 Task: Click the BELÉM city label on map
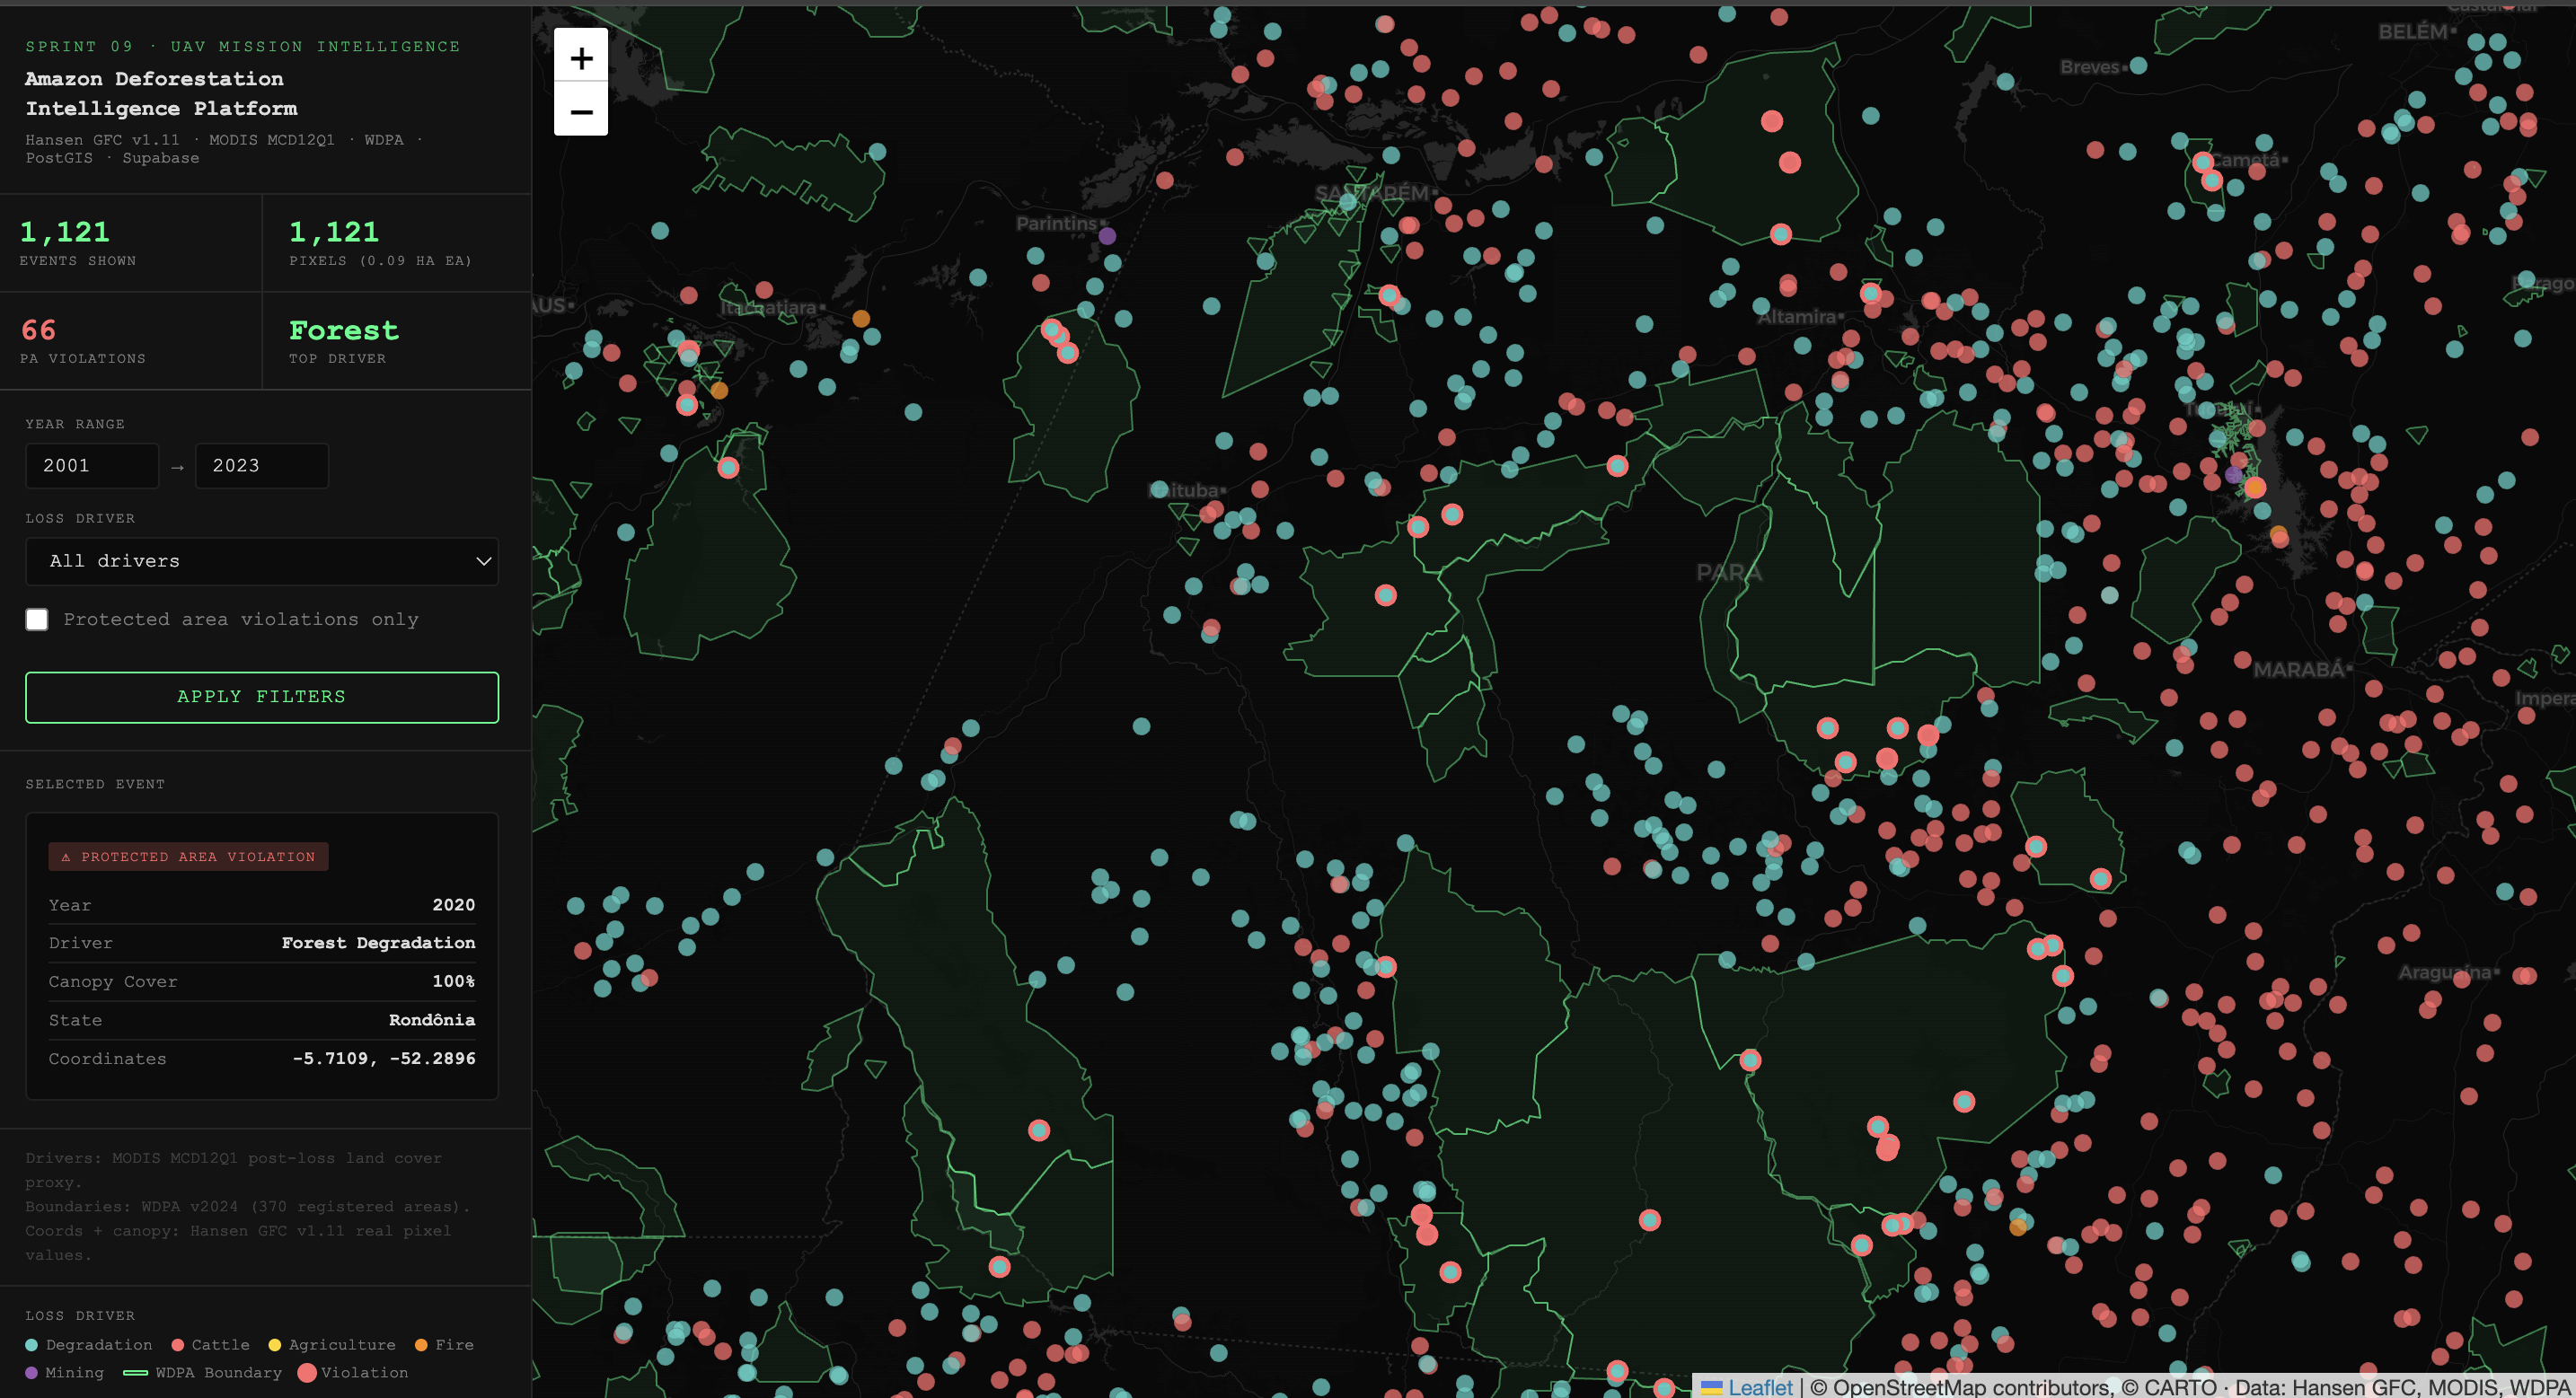point(2412,32)
